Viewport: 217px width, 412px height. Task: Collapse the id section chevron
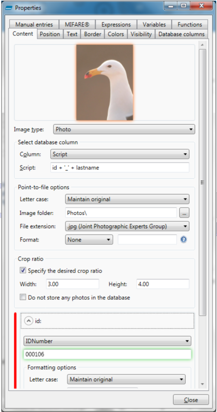click(x=28, y=321)
